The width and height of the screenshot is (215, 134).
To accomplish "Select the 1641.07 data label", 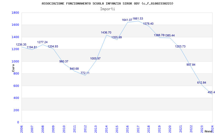I will click(127, 20).
